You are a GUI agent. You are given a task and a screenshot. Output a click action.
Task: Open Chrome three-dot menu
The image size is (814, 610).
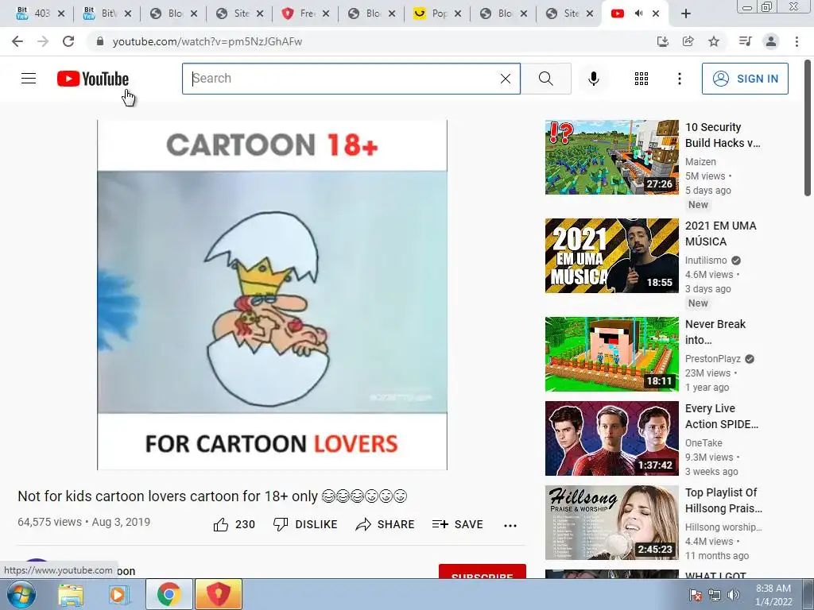(797, 41)
